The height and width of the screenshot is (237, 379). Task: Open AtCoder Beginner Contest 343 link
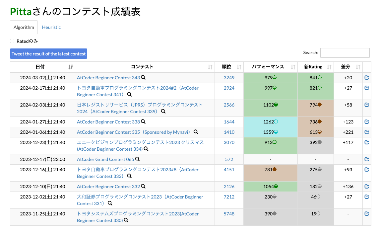108,78
